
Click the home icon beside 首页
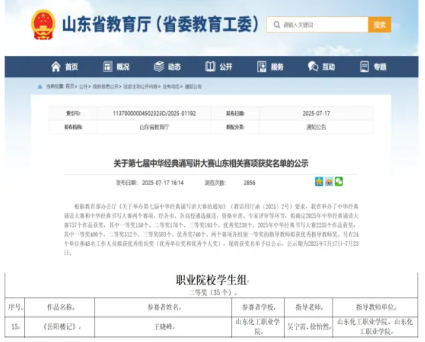56,67
